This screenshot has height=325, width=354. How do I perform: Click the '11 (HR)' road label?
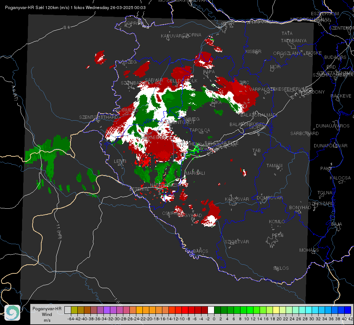click(x=59, y=231)
